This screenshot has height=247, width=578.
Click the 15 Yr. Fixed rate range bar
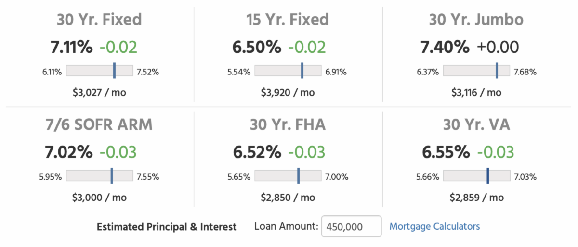click(x=288, y=71)
